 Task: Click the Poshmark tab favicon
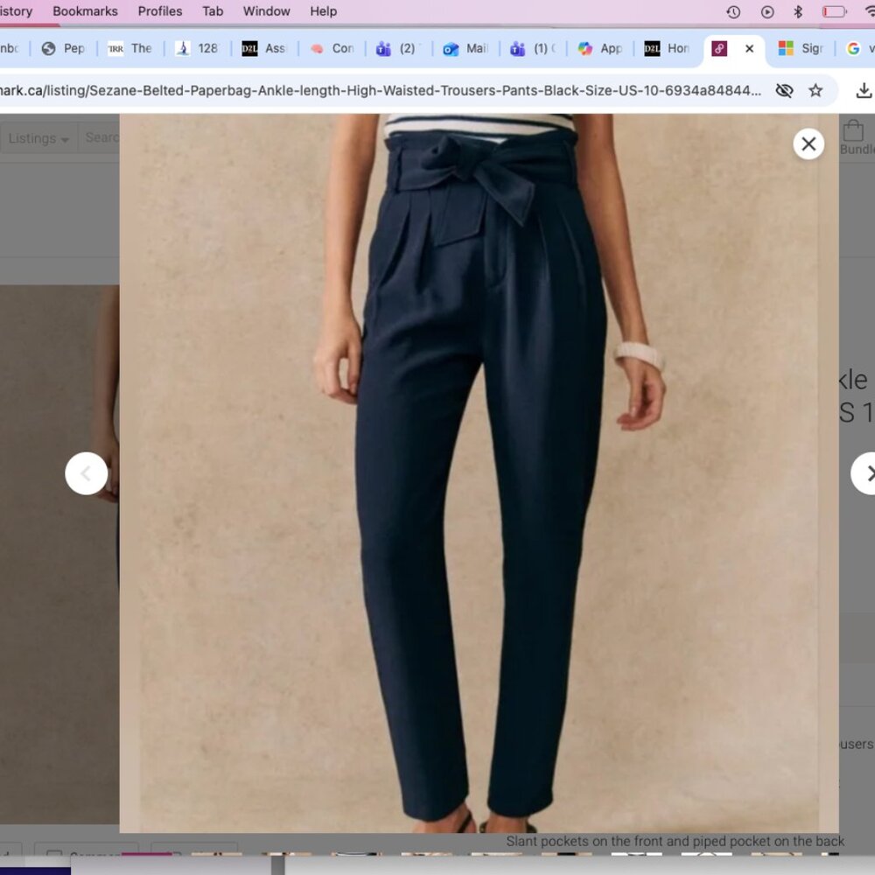719,48
